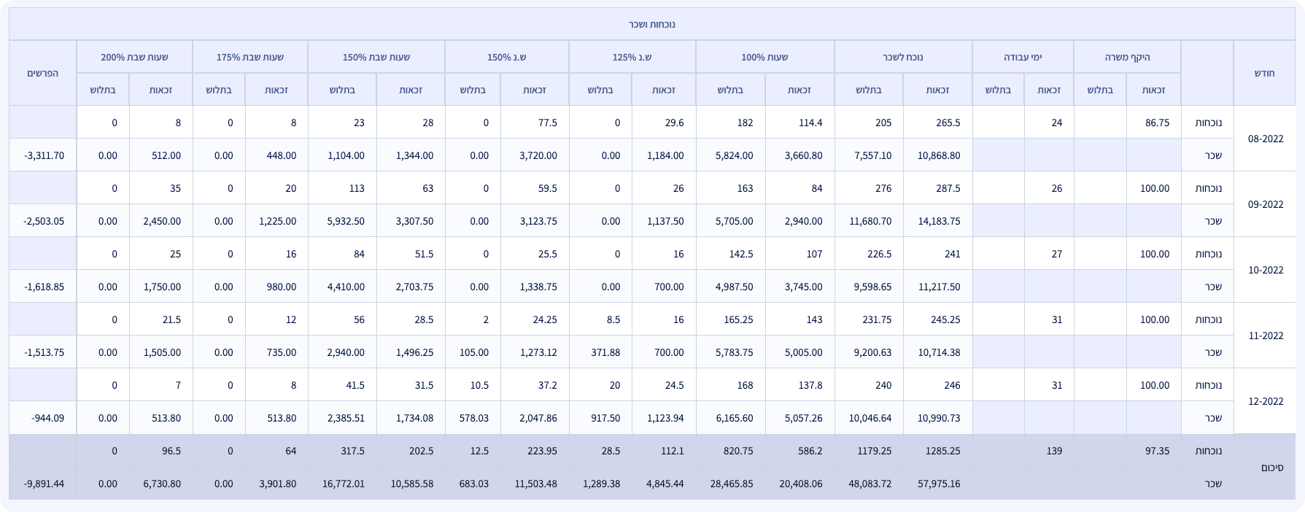Click the ש.נ 125% column header
Viewport: 1305px width, 512px height.
632,57
